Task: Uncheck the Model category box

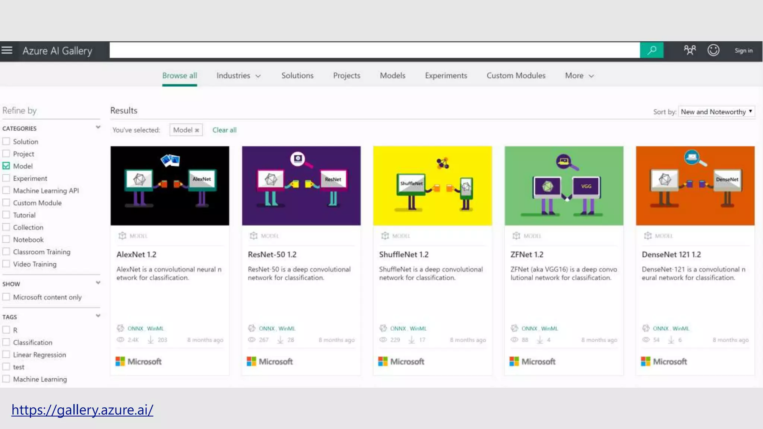Action: point(6,166)
